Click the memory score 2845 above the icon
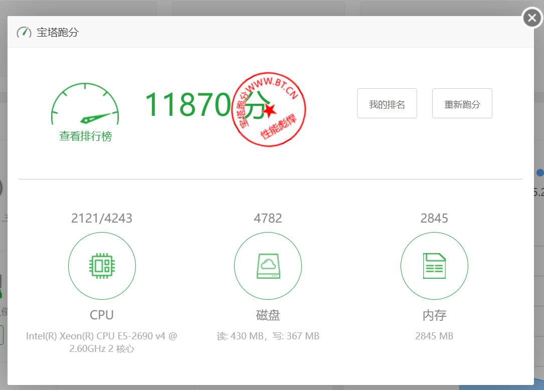Viewport: 544px width, 390px height. (434, 218)
